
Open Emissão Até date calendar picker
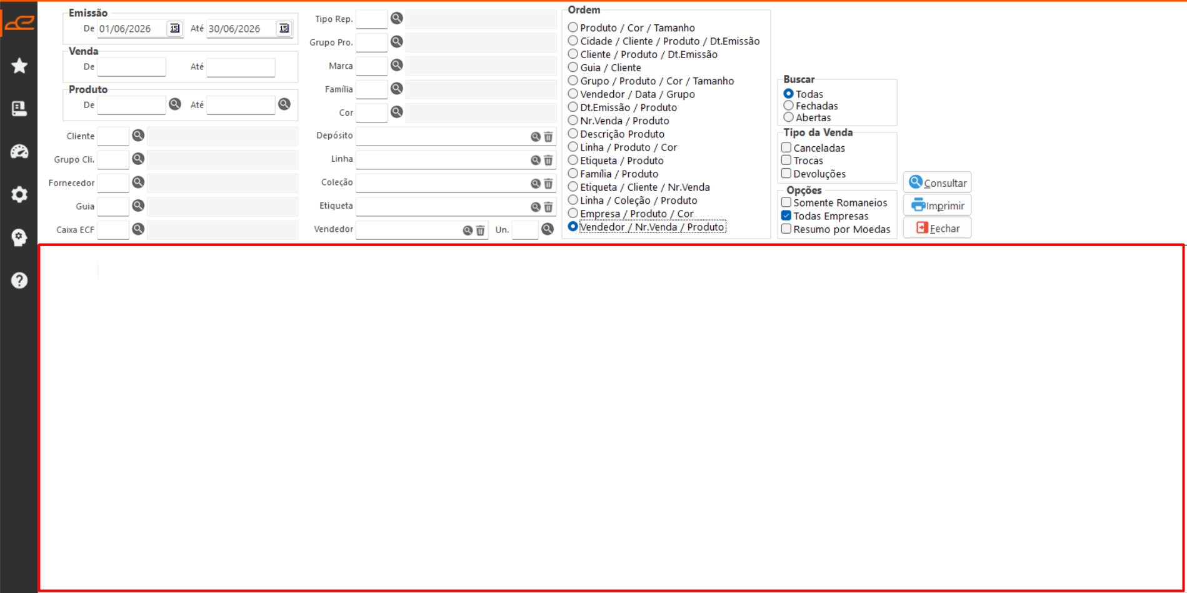point(284,28)
